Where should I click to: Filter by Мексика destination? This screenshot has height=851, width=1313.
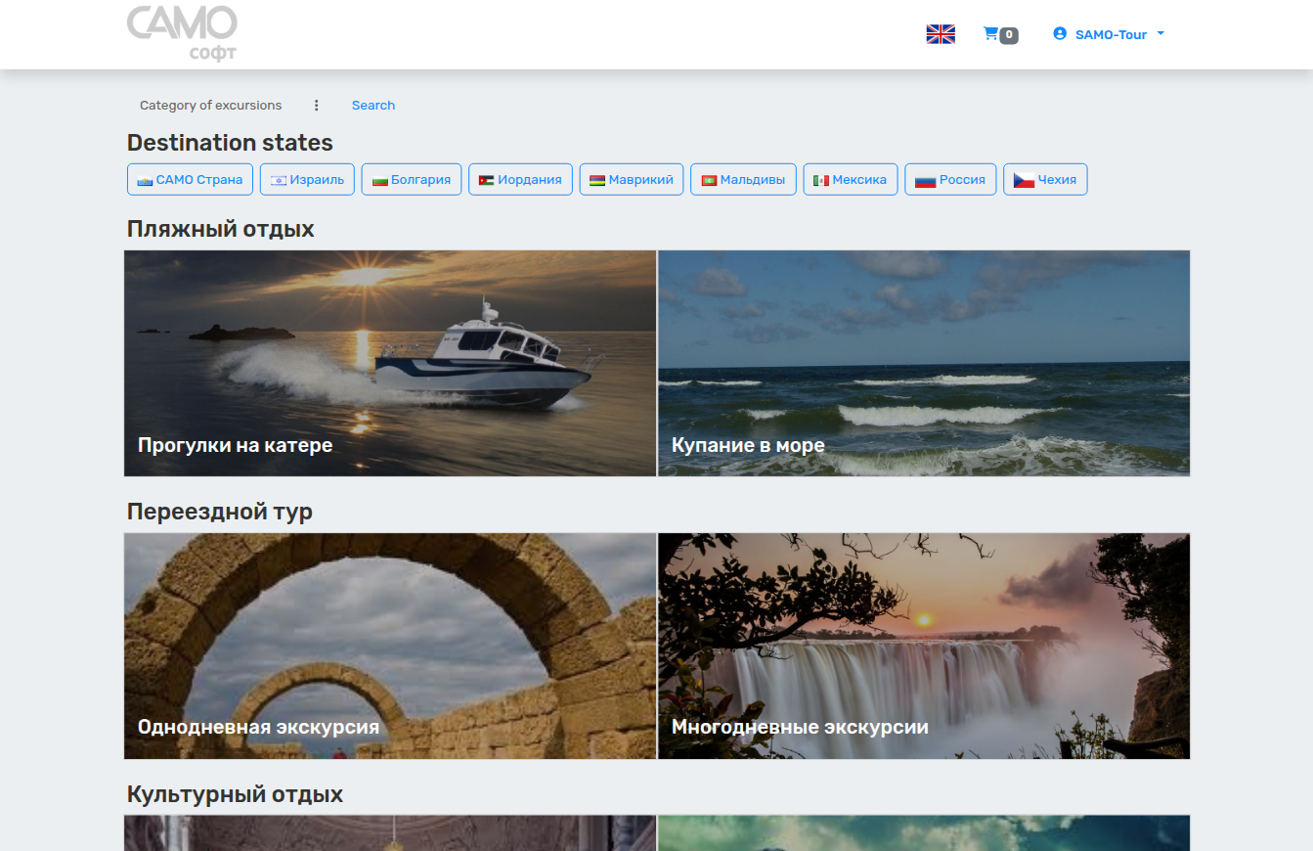[851, 179]
